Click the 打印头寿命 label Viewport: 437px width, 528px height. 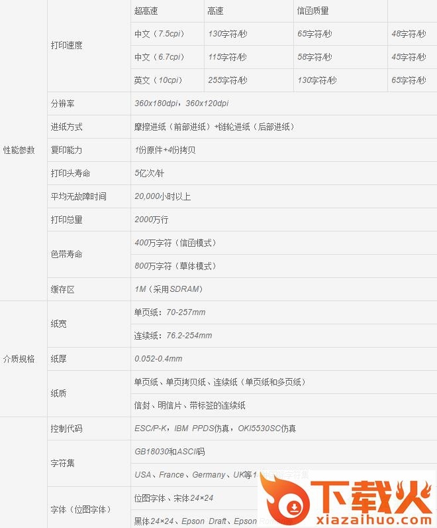[x=71, y=173]
